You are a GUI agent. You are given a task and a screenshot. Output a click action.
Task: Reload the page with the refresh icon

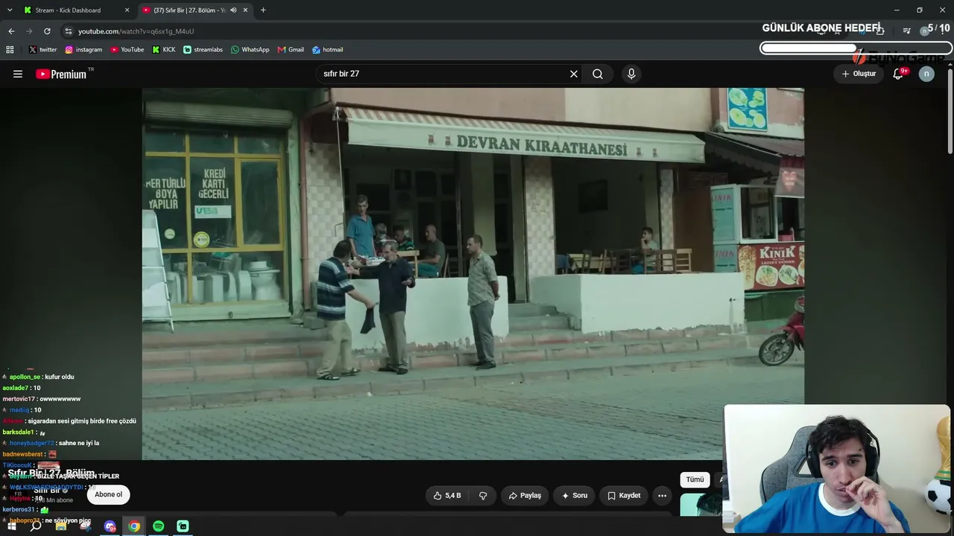tap(47, 31)
